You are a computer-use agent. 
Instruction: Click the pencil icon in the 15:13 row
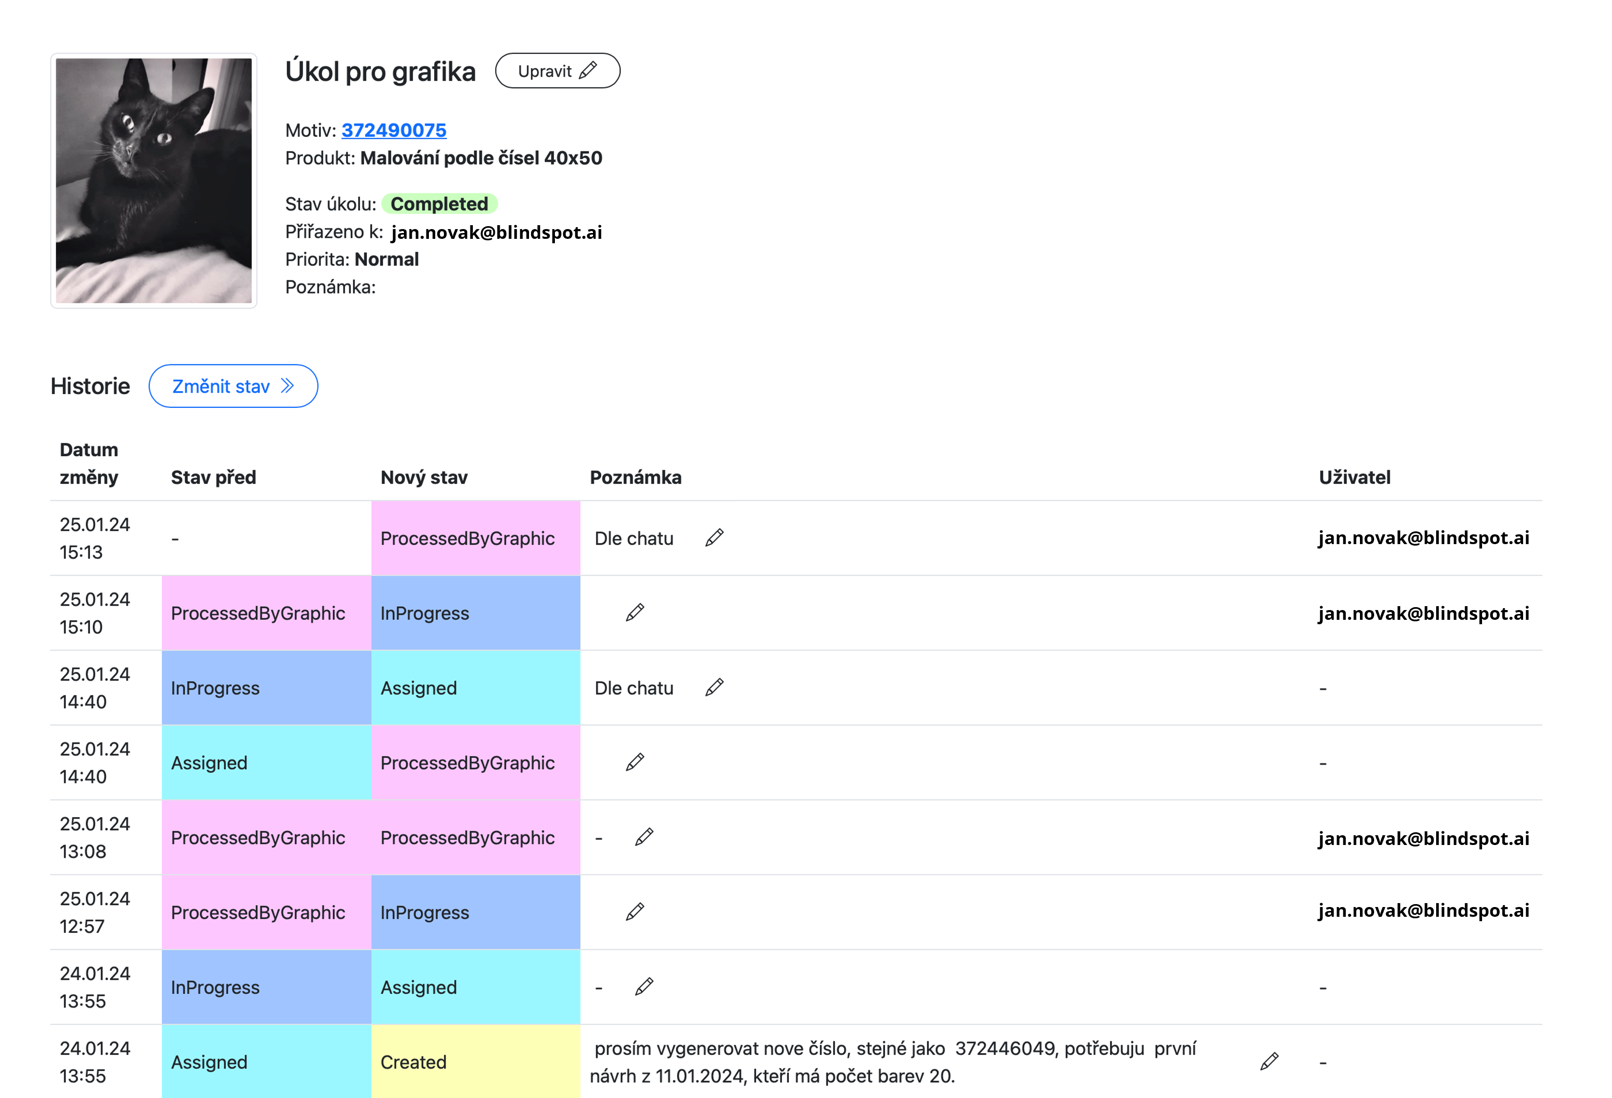coord(715,538)
